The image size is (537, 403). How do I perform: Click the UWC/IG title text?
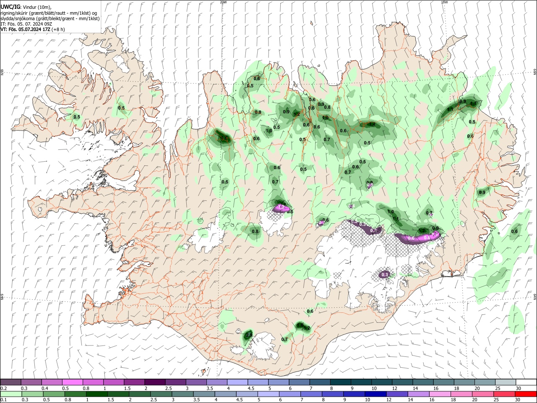10,7
